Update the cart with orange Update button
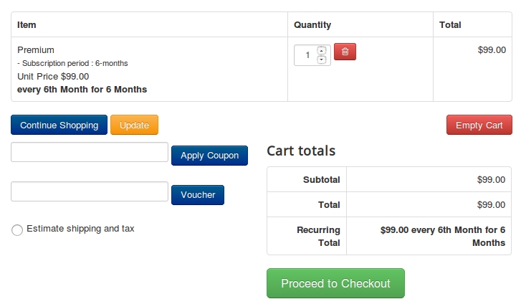The height and width of the screenshot is (304, 521). coord(134,125)
